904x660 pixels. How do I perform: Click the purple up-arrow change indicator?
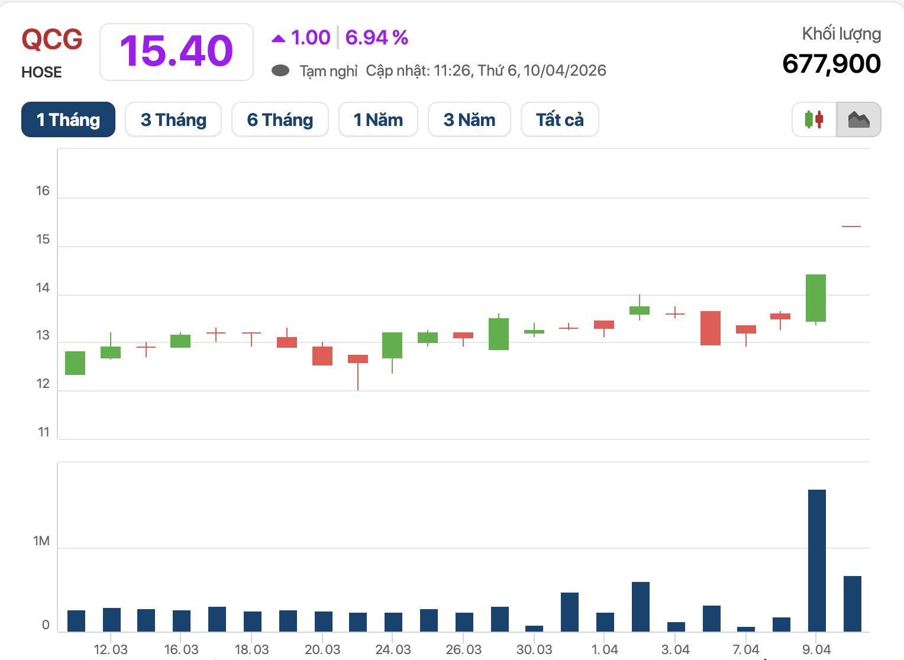278,38
